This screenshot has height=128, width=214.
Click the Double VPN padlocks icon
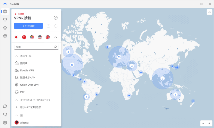click(17, 70)
